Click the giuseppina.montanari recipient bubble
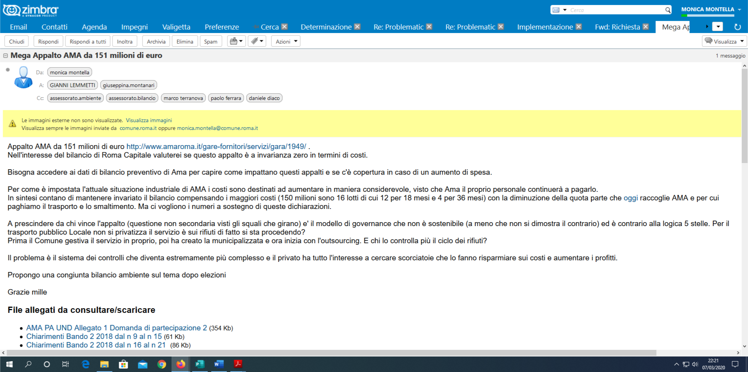The height and width of the screenshot is (372, 748). (128, 85)
